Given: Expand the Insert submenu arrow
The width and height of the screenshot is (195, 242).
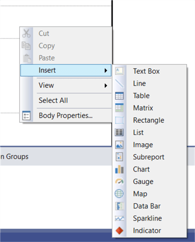Looking at the screenshot, I should click(106, 70).
